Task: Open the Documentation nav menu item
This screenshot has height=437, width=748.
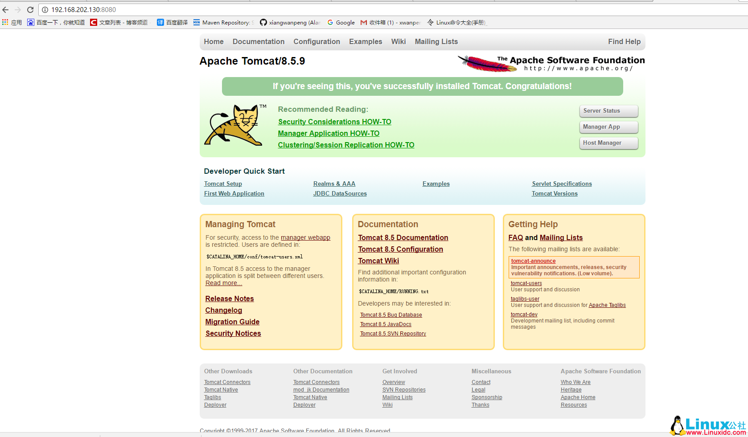Action: tap(258, 41)
